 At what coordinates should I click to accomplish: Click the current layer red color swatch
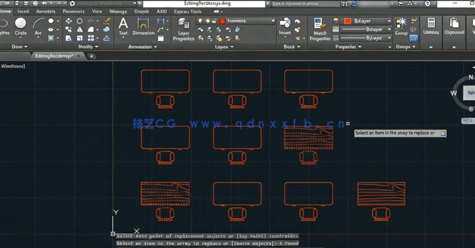coord(223,21)
